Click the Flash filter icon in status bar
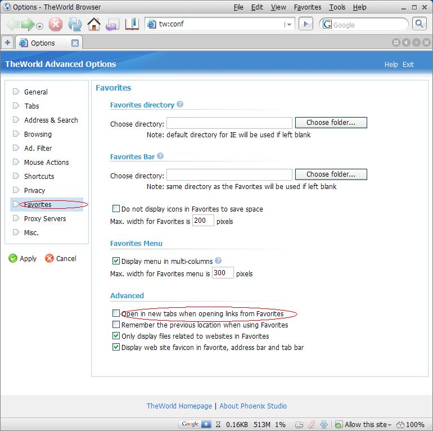The image size is (433, 431). pos(312,424)
